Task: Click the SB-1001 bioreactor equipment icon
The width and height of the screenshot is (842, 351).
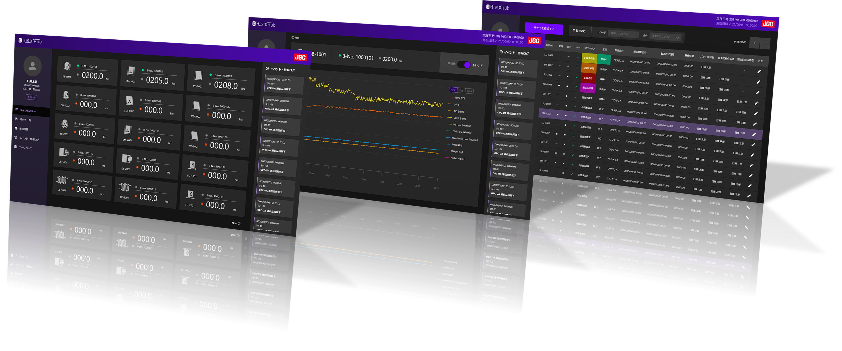Action: tap(67, 66)
